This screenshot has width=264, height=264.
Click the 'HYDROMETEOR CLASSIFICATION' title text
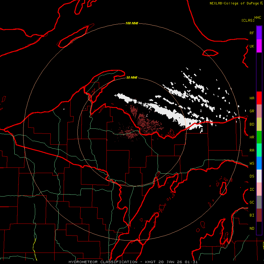click(x=103, y=262)
